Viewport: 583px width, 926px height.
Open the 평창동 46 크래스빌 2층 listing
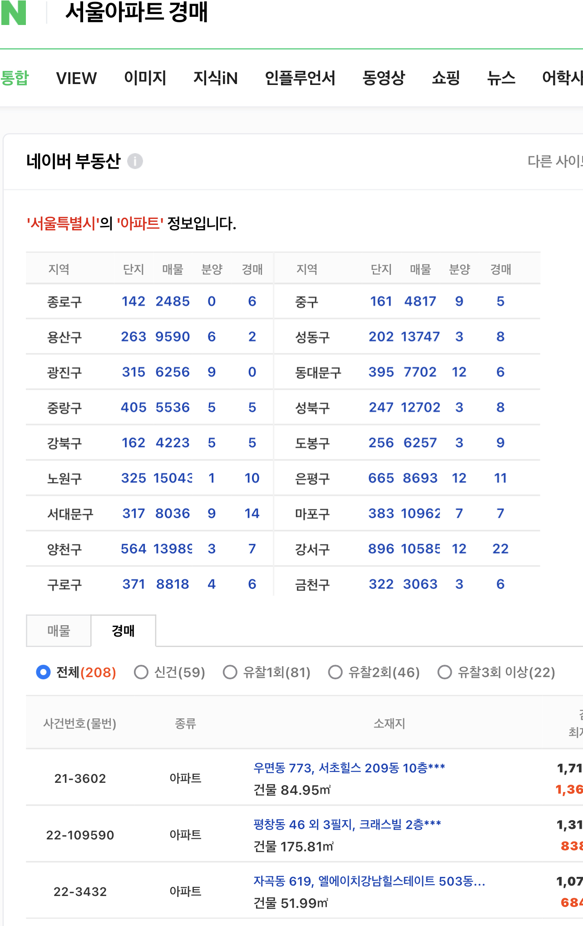click(x=347, y=824)
